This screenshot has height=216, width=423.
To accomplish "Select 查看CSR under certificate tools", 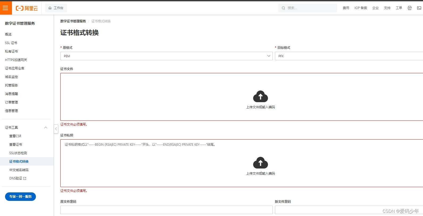I will point(15,136).
